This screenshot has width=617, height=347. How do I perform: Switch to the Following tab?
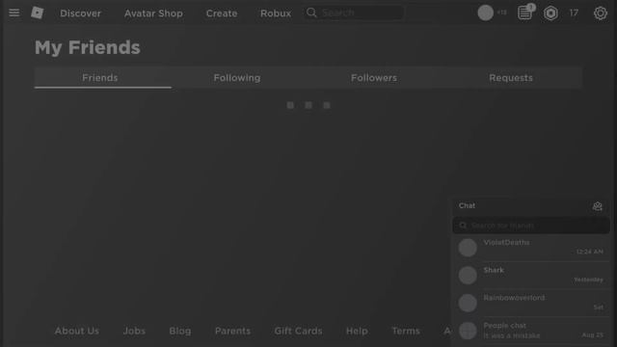tap(237, 78)
